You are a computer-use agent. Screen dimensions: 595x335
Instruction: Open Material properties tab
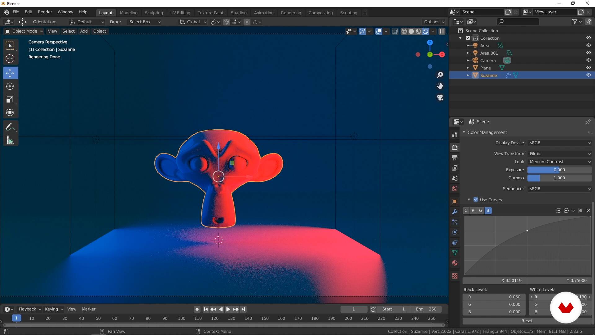455,263
